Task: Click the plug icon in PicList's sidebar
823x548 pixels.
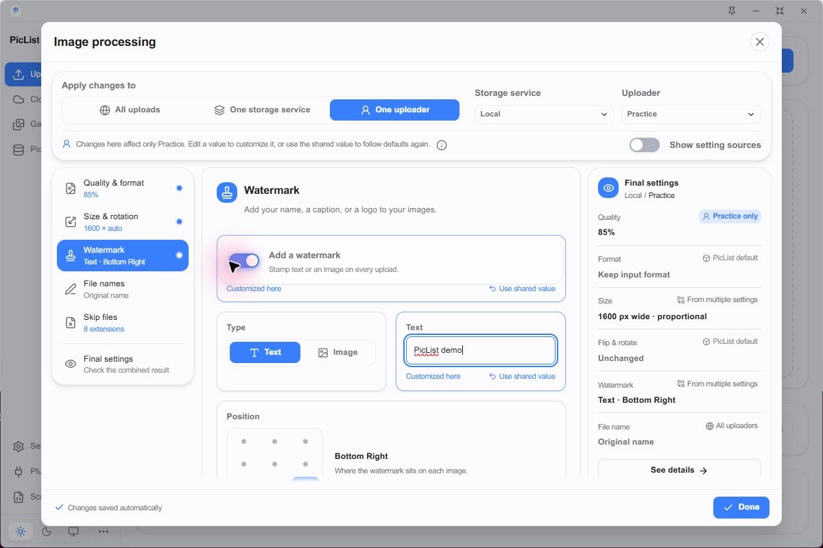Action: pyautogui.click(x=19, y=471)
